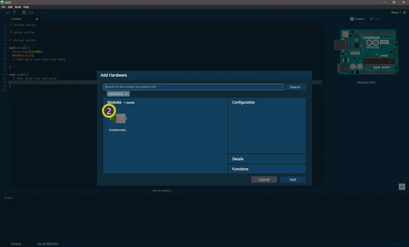409x247 pixels.
Task: Select the untitled editor tab
Action: 16,19
